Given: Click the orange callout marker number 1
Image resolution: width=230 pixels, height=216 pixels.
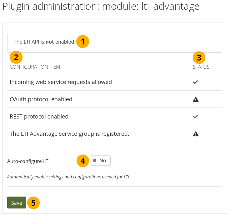Looking at the screenshot, I should point(83,41).
